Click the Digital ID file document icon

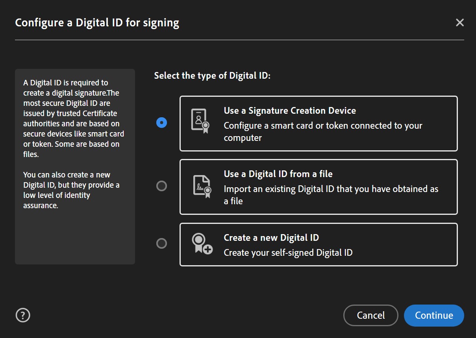coord(201,187)
